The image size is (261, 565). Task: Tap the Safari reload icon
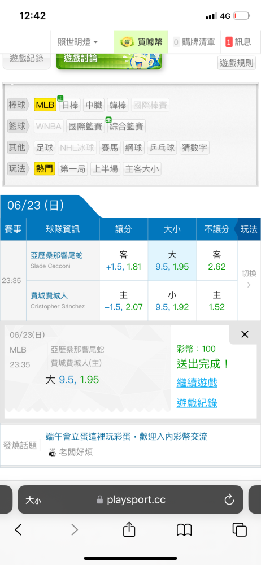pos(229,499)
